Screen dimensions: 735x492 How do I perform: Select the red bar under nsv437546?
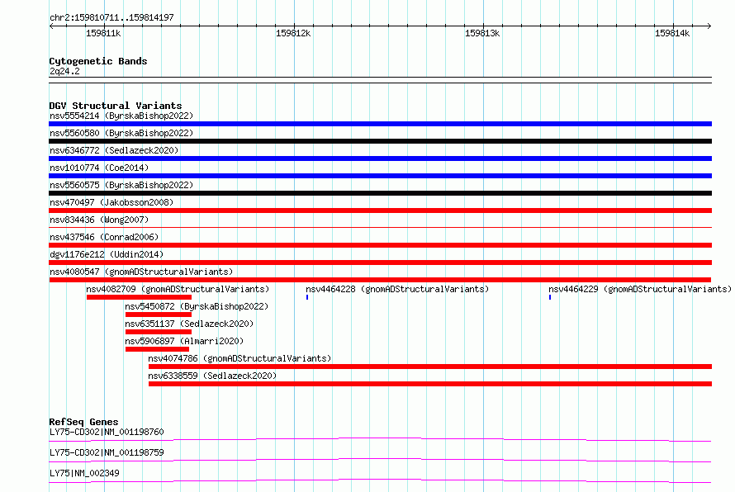pos(380,245)
